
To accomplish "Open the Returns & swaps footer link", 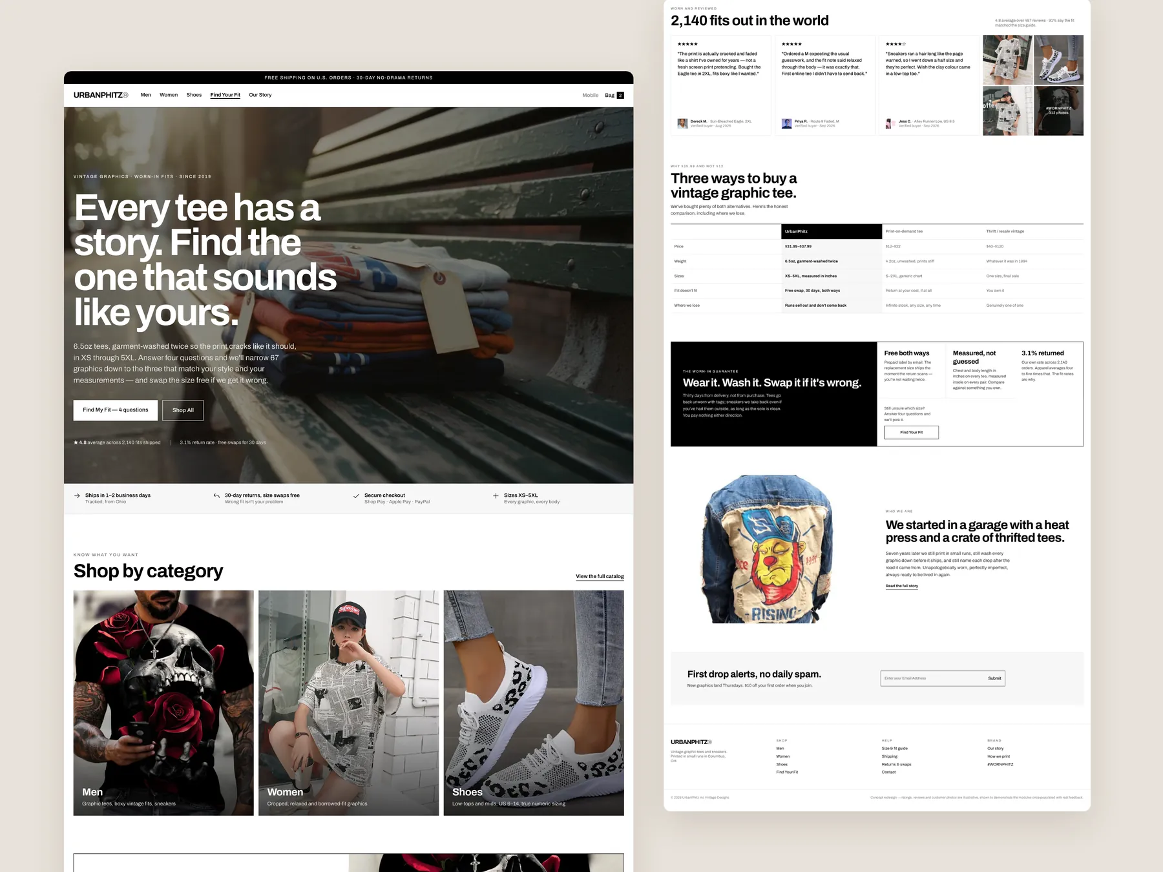I will coord(896,764).
